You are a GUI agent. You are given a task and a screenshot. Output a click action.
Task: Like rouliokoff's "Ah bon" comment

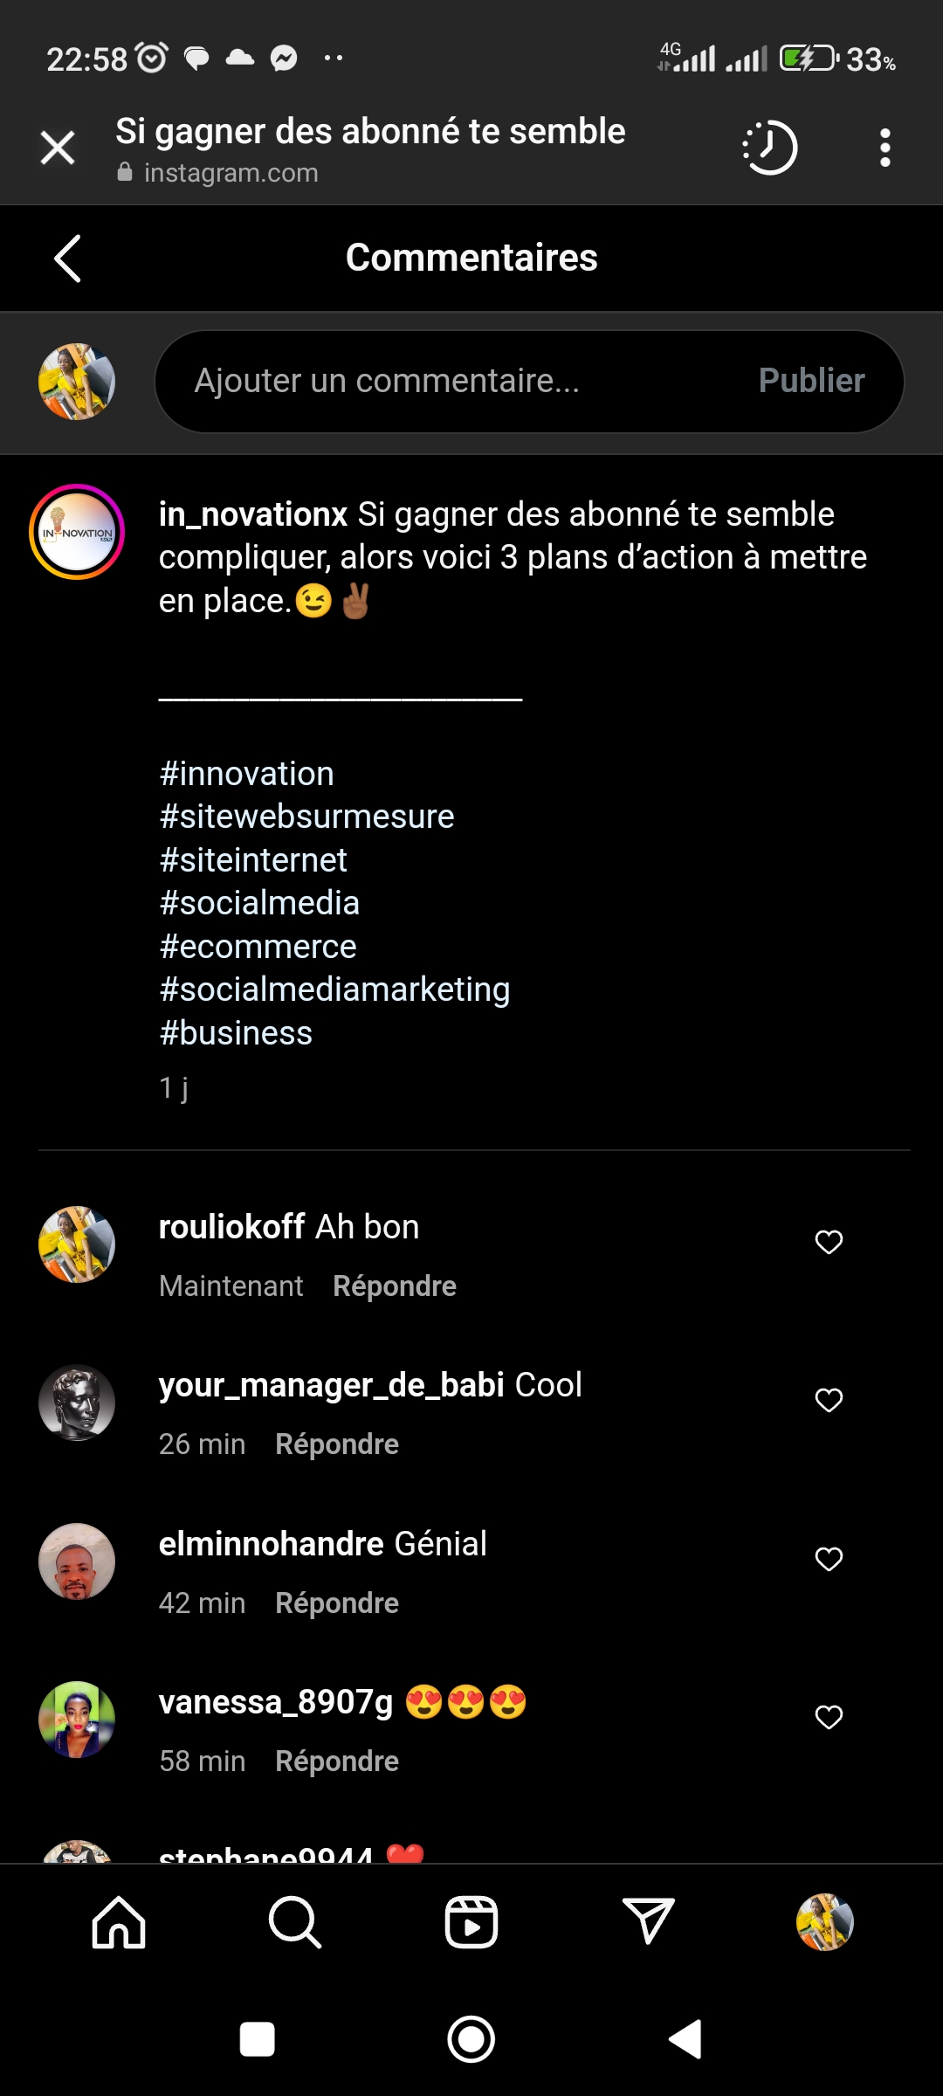click(x=829, y=1242)
